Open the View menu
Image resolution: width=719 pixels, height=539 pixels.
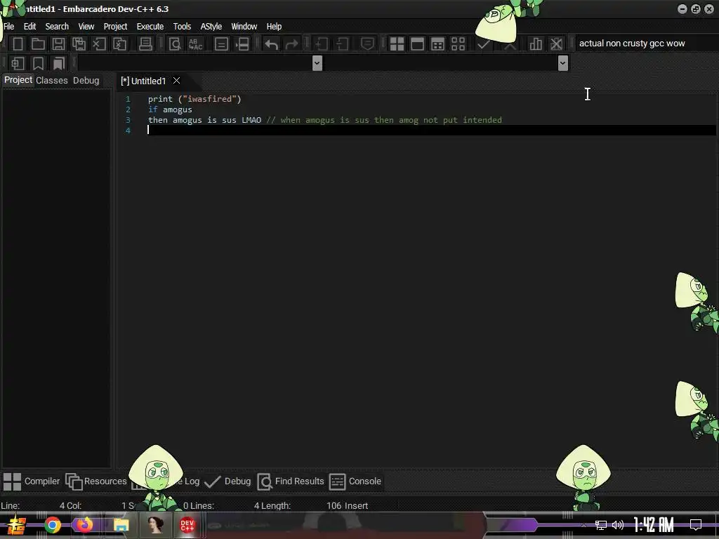click(x=86, y=27)
